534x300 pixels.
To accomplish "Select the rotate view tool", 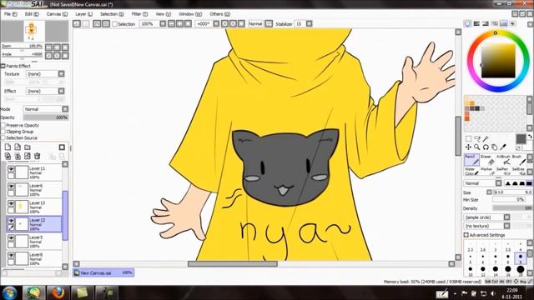I will click(486, 147).
